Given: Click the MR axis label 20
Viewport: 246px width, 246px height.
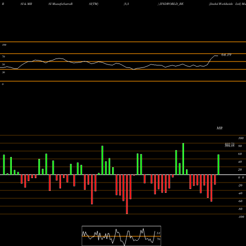Looking at the screenshot, I should pyautogui.click(x=240, y=170).
